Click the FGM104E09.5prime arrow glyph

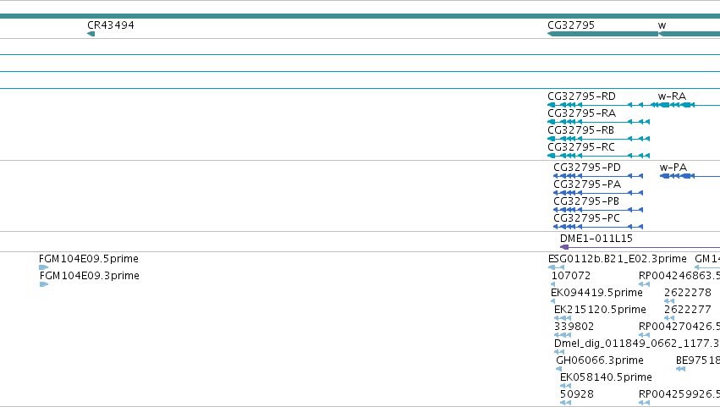44,267
